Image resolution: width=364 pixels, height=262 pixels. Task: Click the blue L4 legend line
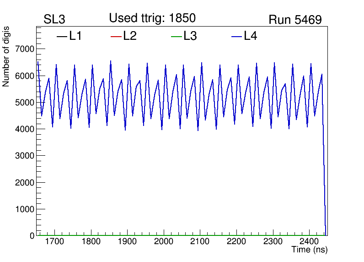[x=236, y=37]
